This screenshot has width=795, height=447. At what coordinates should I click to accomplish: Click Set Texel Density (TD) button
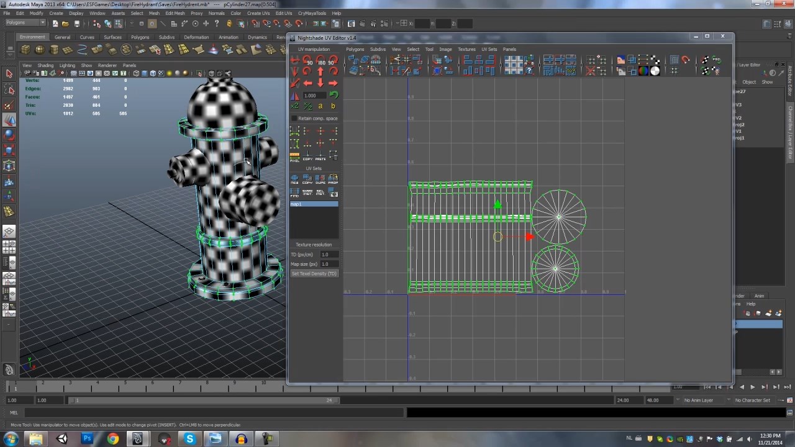pos(314,274)
